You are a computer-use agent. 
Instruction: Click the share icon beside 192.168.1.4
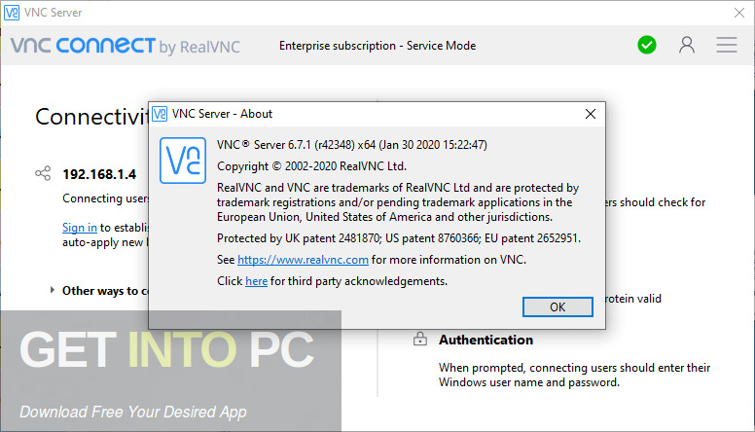43,173
